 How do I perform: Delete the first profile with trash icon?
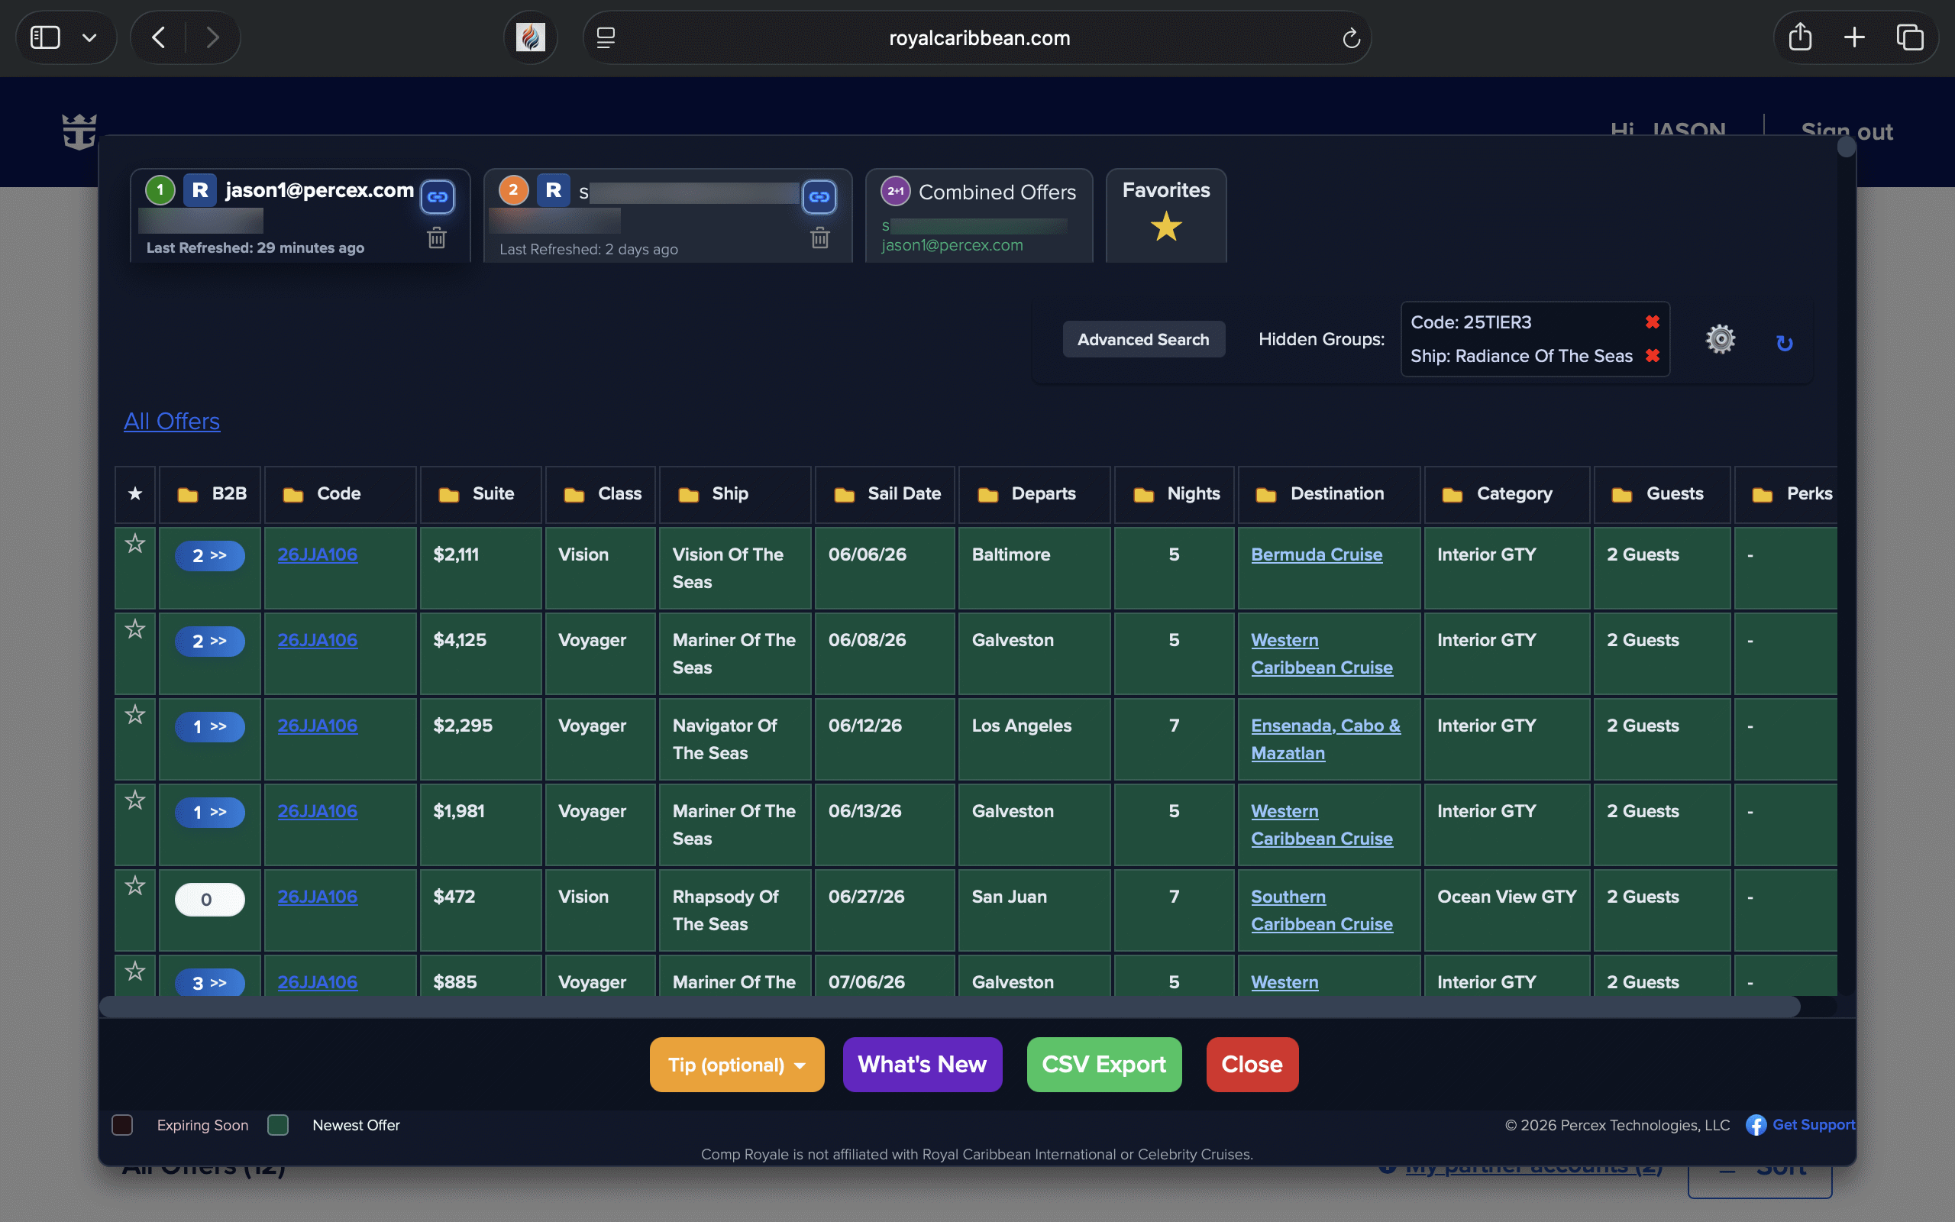pyautogui.click(x=436, y=238)
